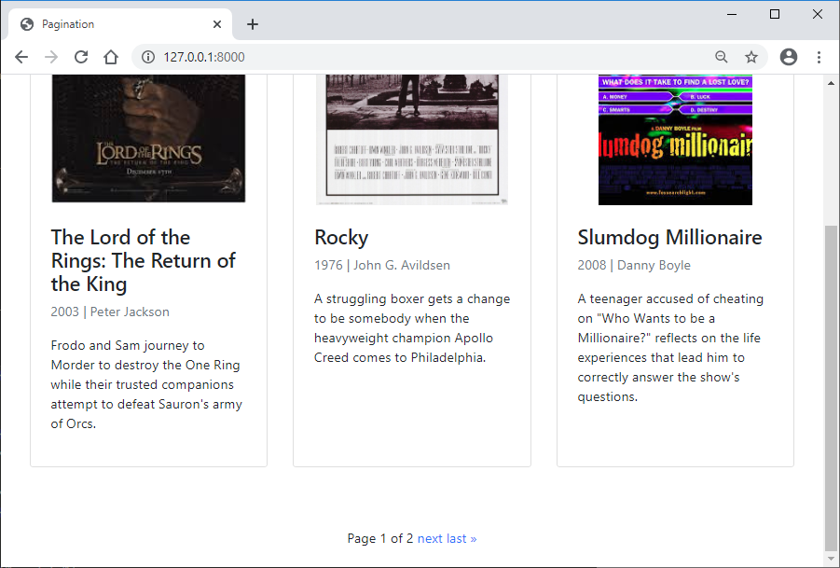Screen dimensions: 840x568
Task: Click '2003 | Peter Jackson' subtitle
Action: [x=110, y=312]
